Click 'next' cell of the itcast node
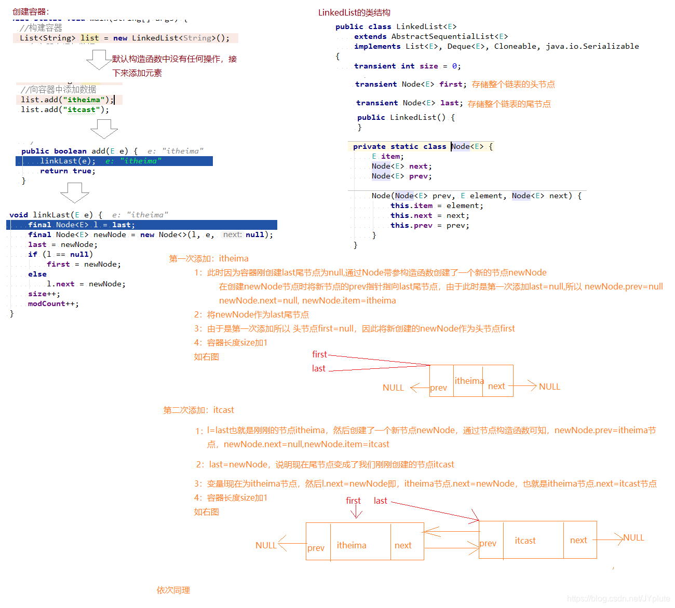 (x=580, y=540)
